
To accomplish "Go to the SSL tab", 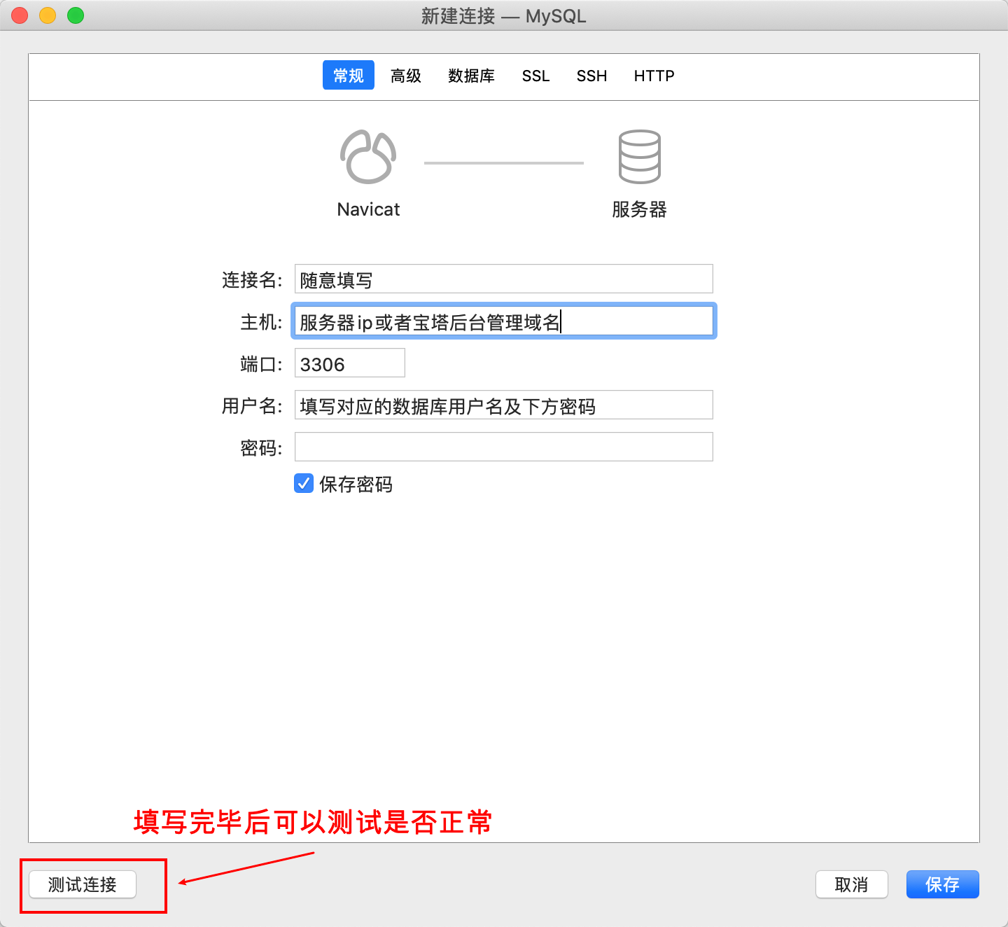I will click(535, 76).
